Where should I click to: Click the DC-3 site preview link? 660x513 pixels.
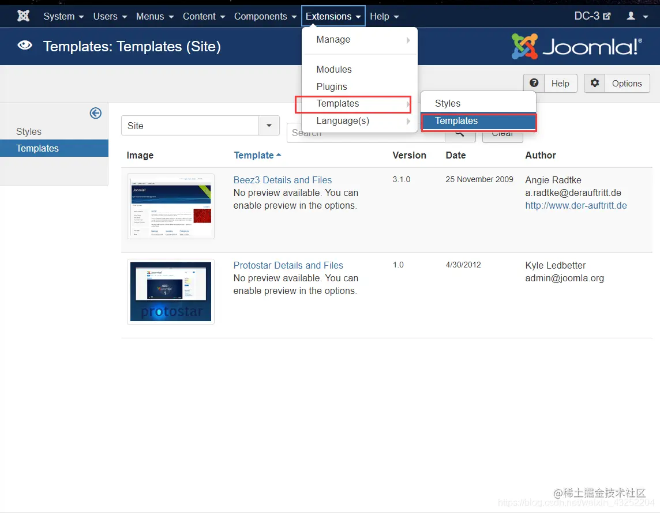[592, 16]
